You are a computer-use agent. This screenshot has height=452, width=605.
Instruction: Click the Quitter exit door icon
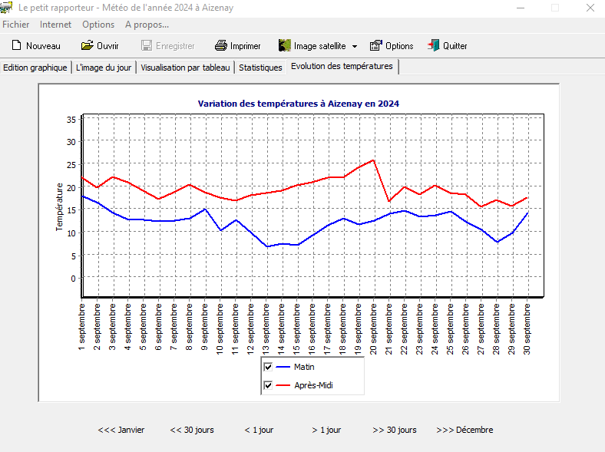click(x=434, y=46)
